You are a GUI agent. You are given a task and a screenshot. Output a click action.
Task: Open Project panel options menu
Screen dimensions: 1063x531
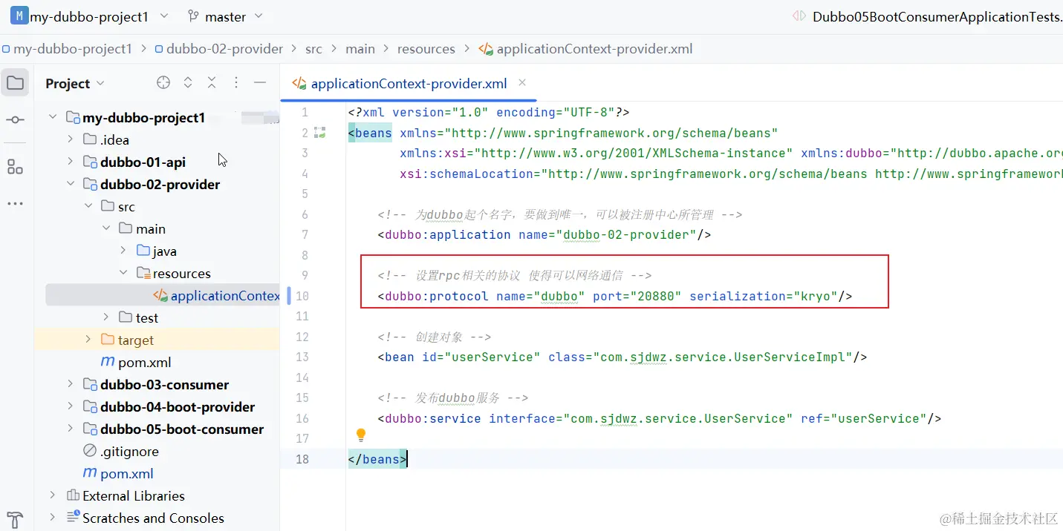[236, 82]
